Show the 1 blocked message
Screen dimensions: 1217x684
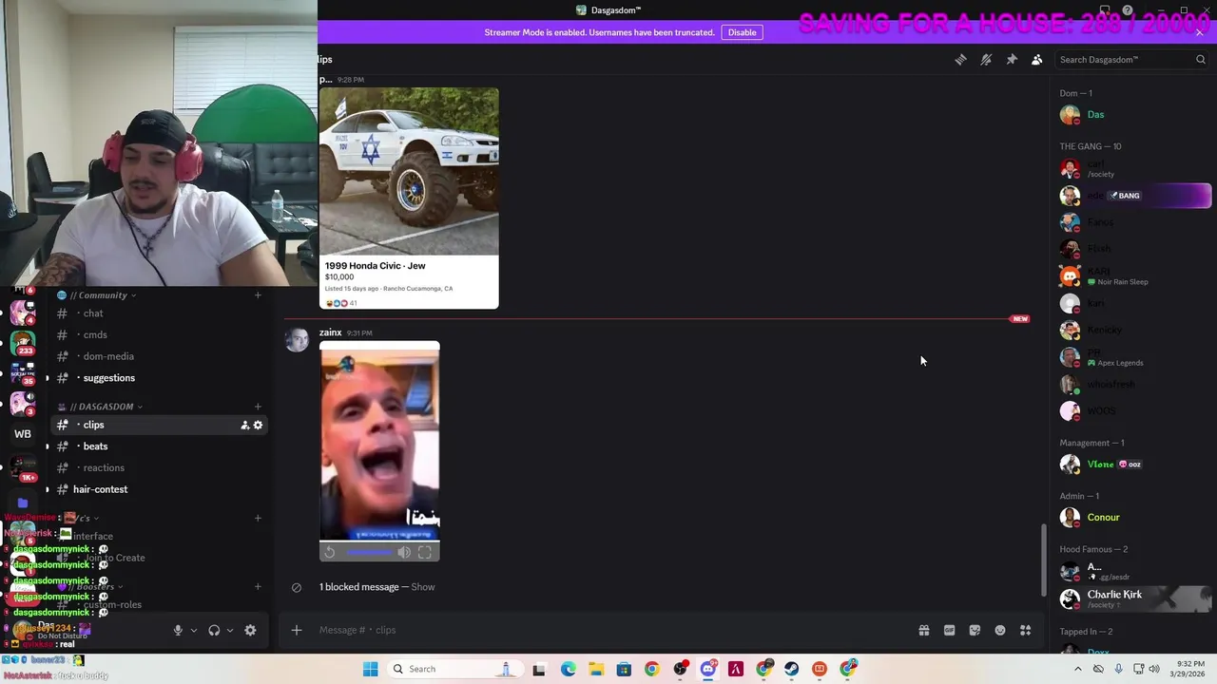click(423, 587)
